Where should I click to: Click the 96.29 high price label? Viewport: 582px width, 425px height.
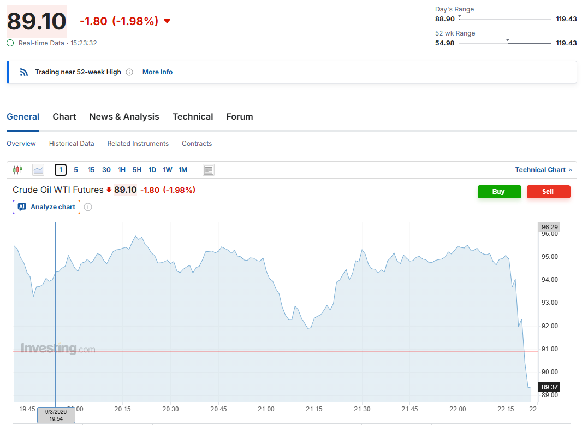coord(549,227)
